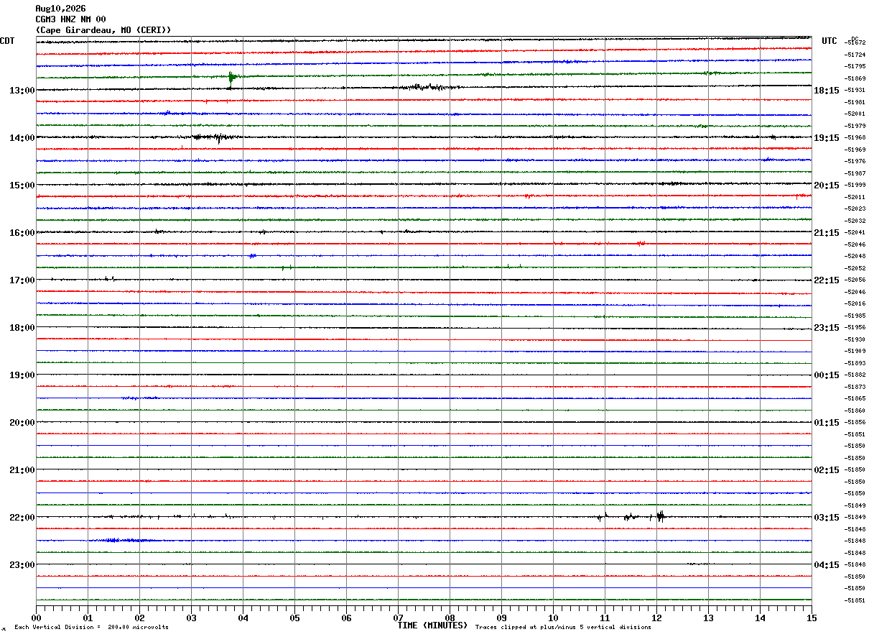Click the TIME (MINUTES) axis title
The image size is (869, 637).
432,625
